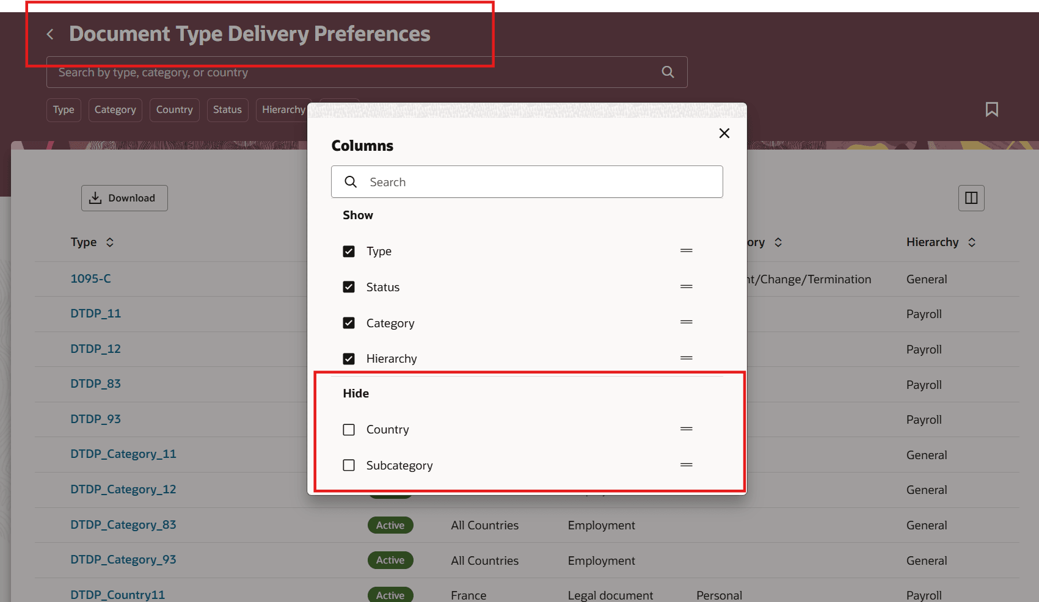
Task: Focus the type, category, or country search box
Action: click(x=367, y=72)
